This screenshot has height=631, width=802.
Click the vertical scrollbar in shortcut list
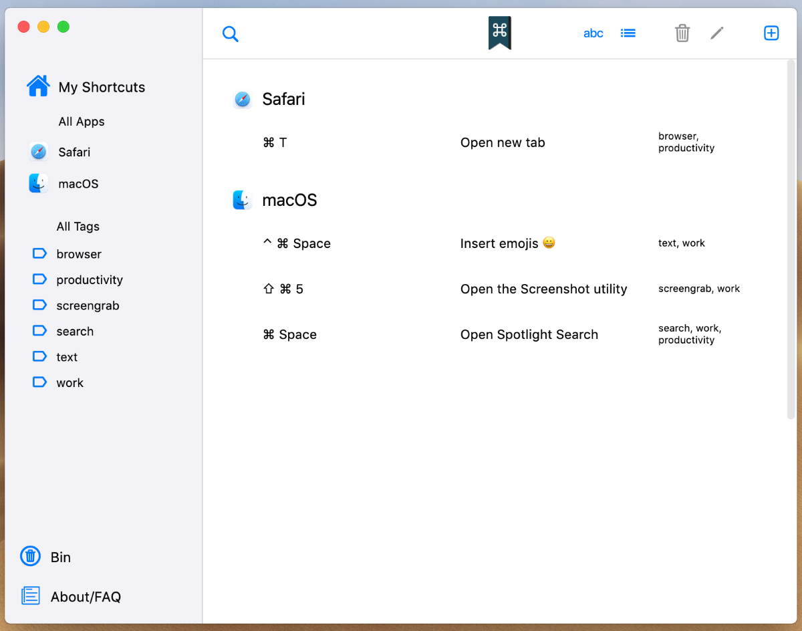[791, 241]
